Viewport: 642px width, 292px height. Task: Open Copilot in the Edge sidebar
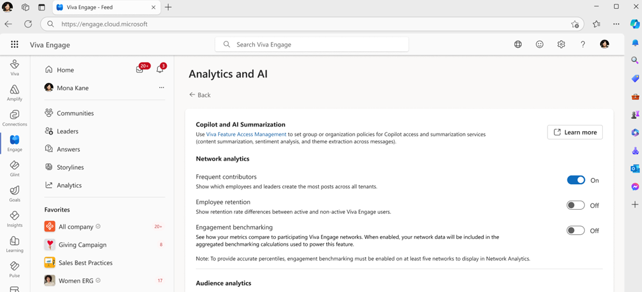pyautogui.click(x=634, y=24)
